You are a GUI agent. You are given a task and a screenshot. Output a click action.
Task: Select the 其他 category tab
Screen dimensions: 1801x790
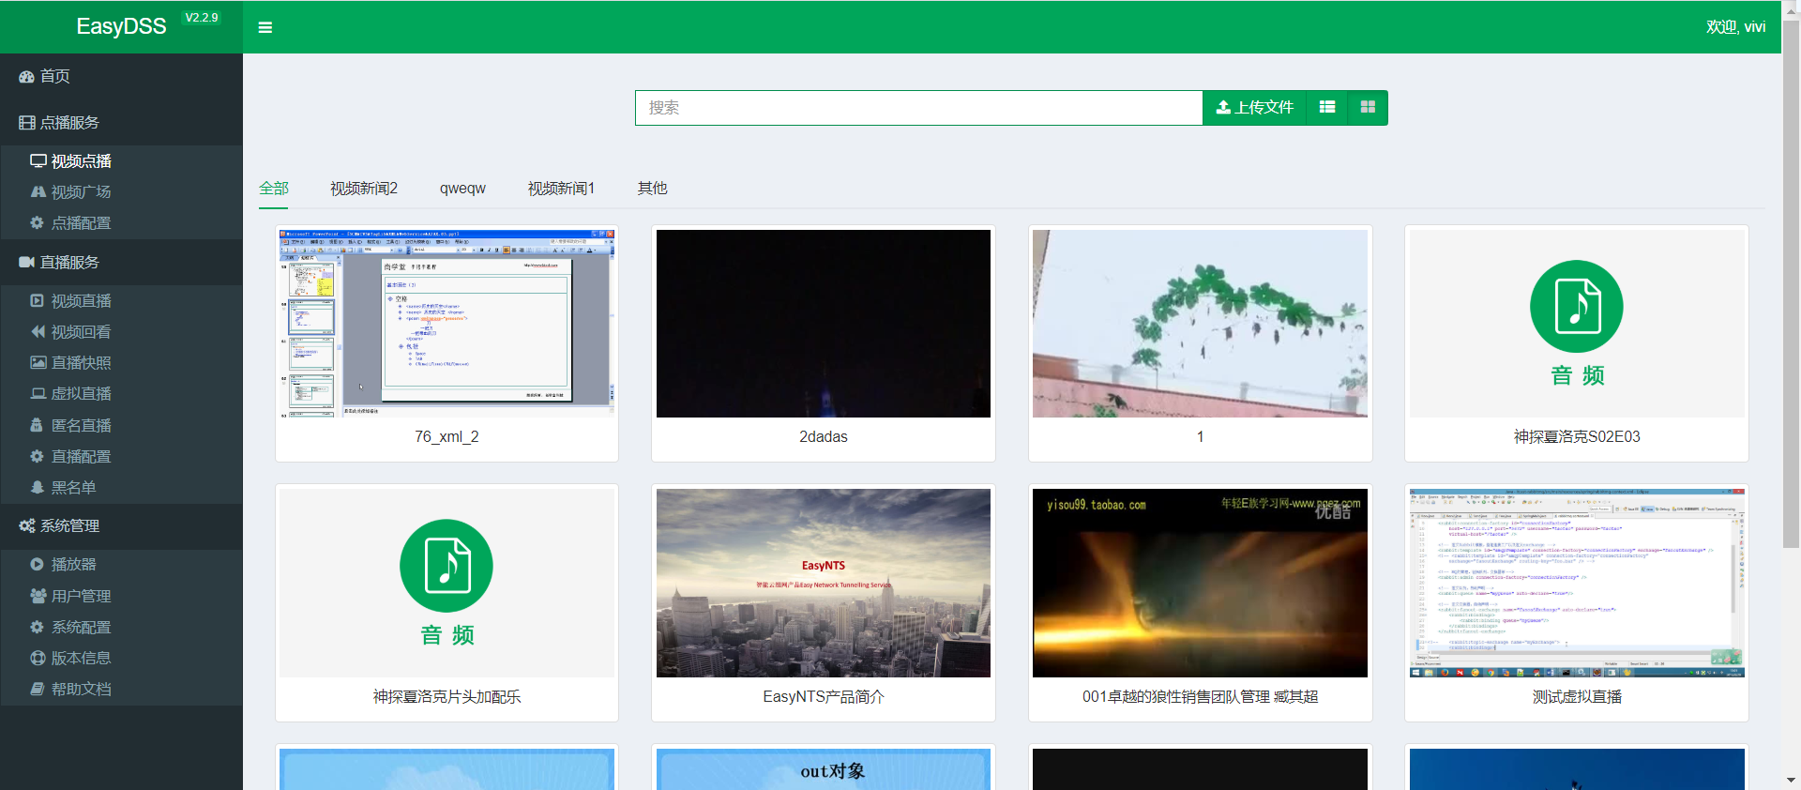652,189
